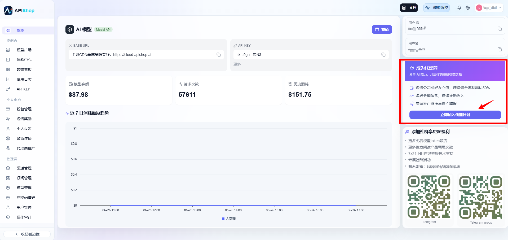Click the Telegram group QR code

click(x=481, y=197)
